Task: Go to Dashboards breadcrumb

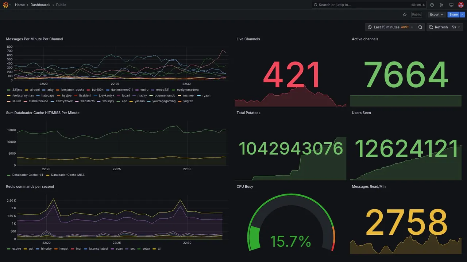Action: tap(40, 5)
